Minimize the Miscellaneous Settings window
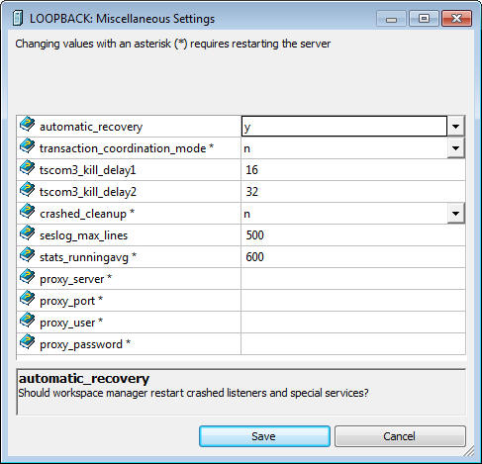Screen dimensions: 482x464 pos(391,19)
